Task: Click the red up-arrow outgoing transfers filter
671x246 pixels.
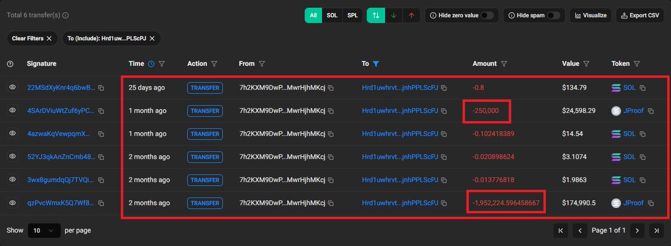Action: coord(412,16)
